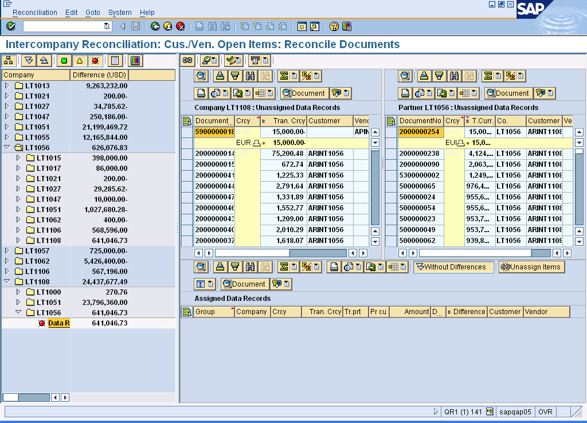Collapse the LT1056 top-level company folder
This screenshot has height=423, width=587.
7,147
